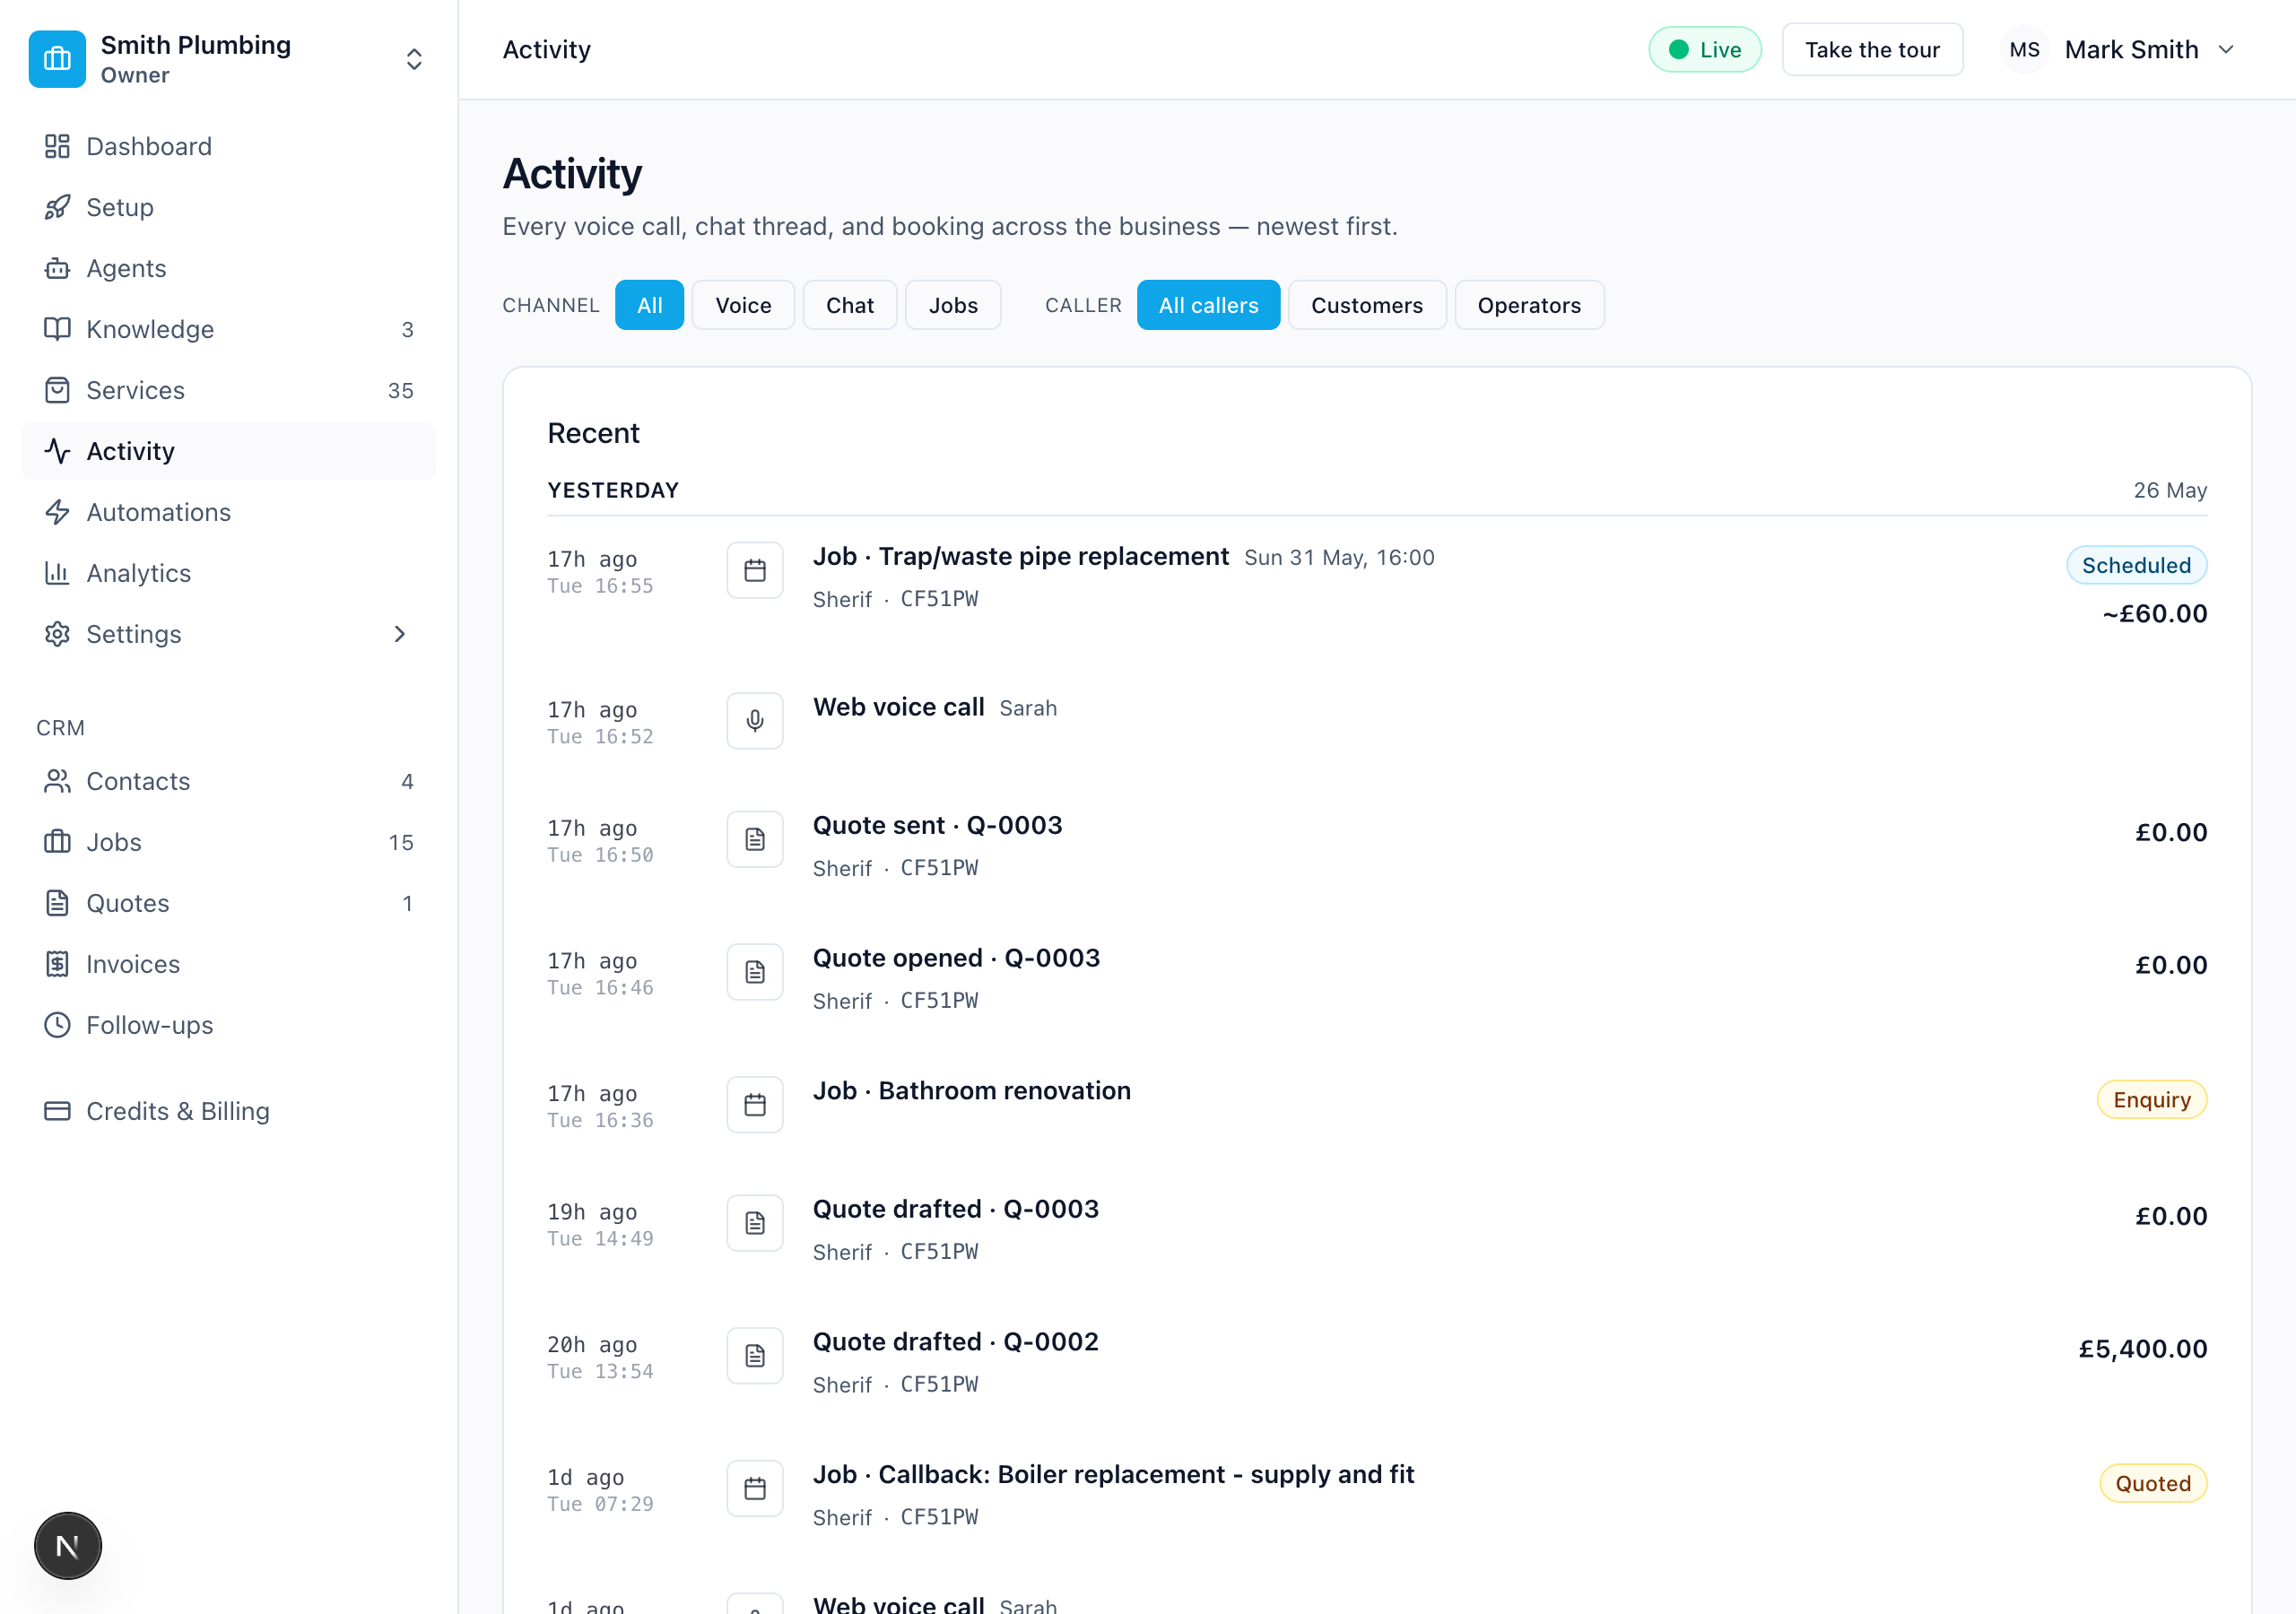2296x1614 pixels.
Task: Filter channel by Jobs
Action: (953, 305)
